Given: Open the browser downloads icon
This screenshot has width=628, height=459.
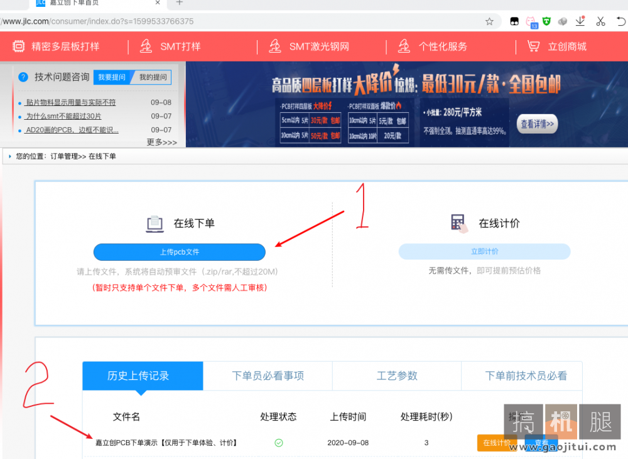Looking at the screenshot, I should [580, 21].
